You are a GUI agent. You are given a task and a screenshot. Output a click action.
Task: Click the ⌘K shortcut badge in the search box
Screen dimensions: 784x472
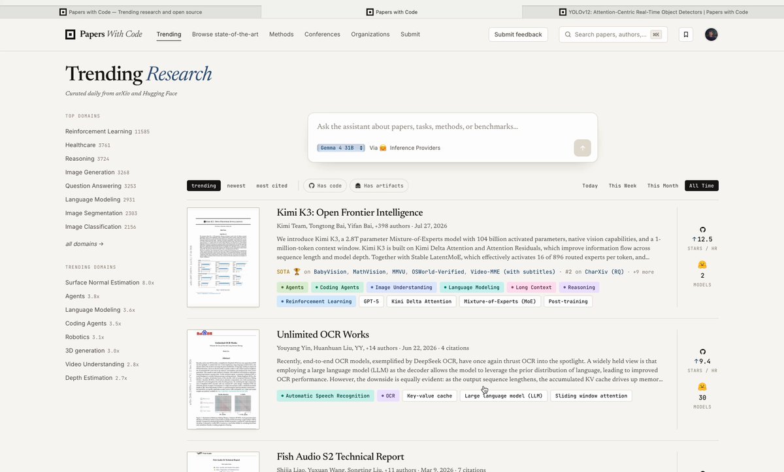[655, 35]
